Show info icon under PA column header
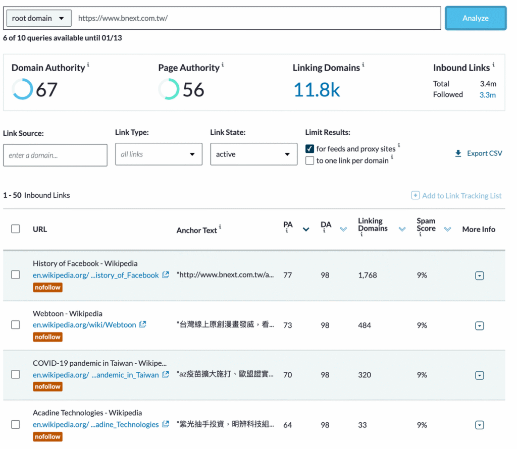This screenshot has height=449, width=517. (x=287, y=231)
